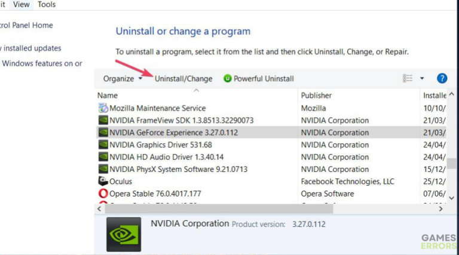Click the Opera Stable icon
Viewport: 459px width, 255px height.
tap(103, 193)
